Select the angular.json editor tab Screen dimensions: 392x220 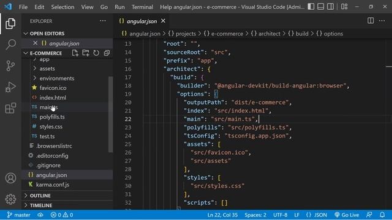click(x=141, y=21)
